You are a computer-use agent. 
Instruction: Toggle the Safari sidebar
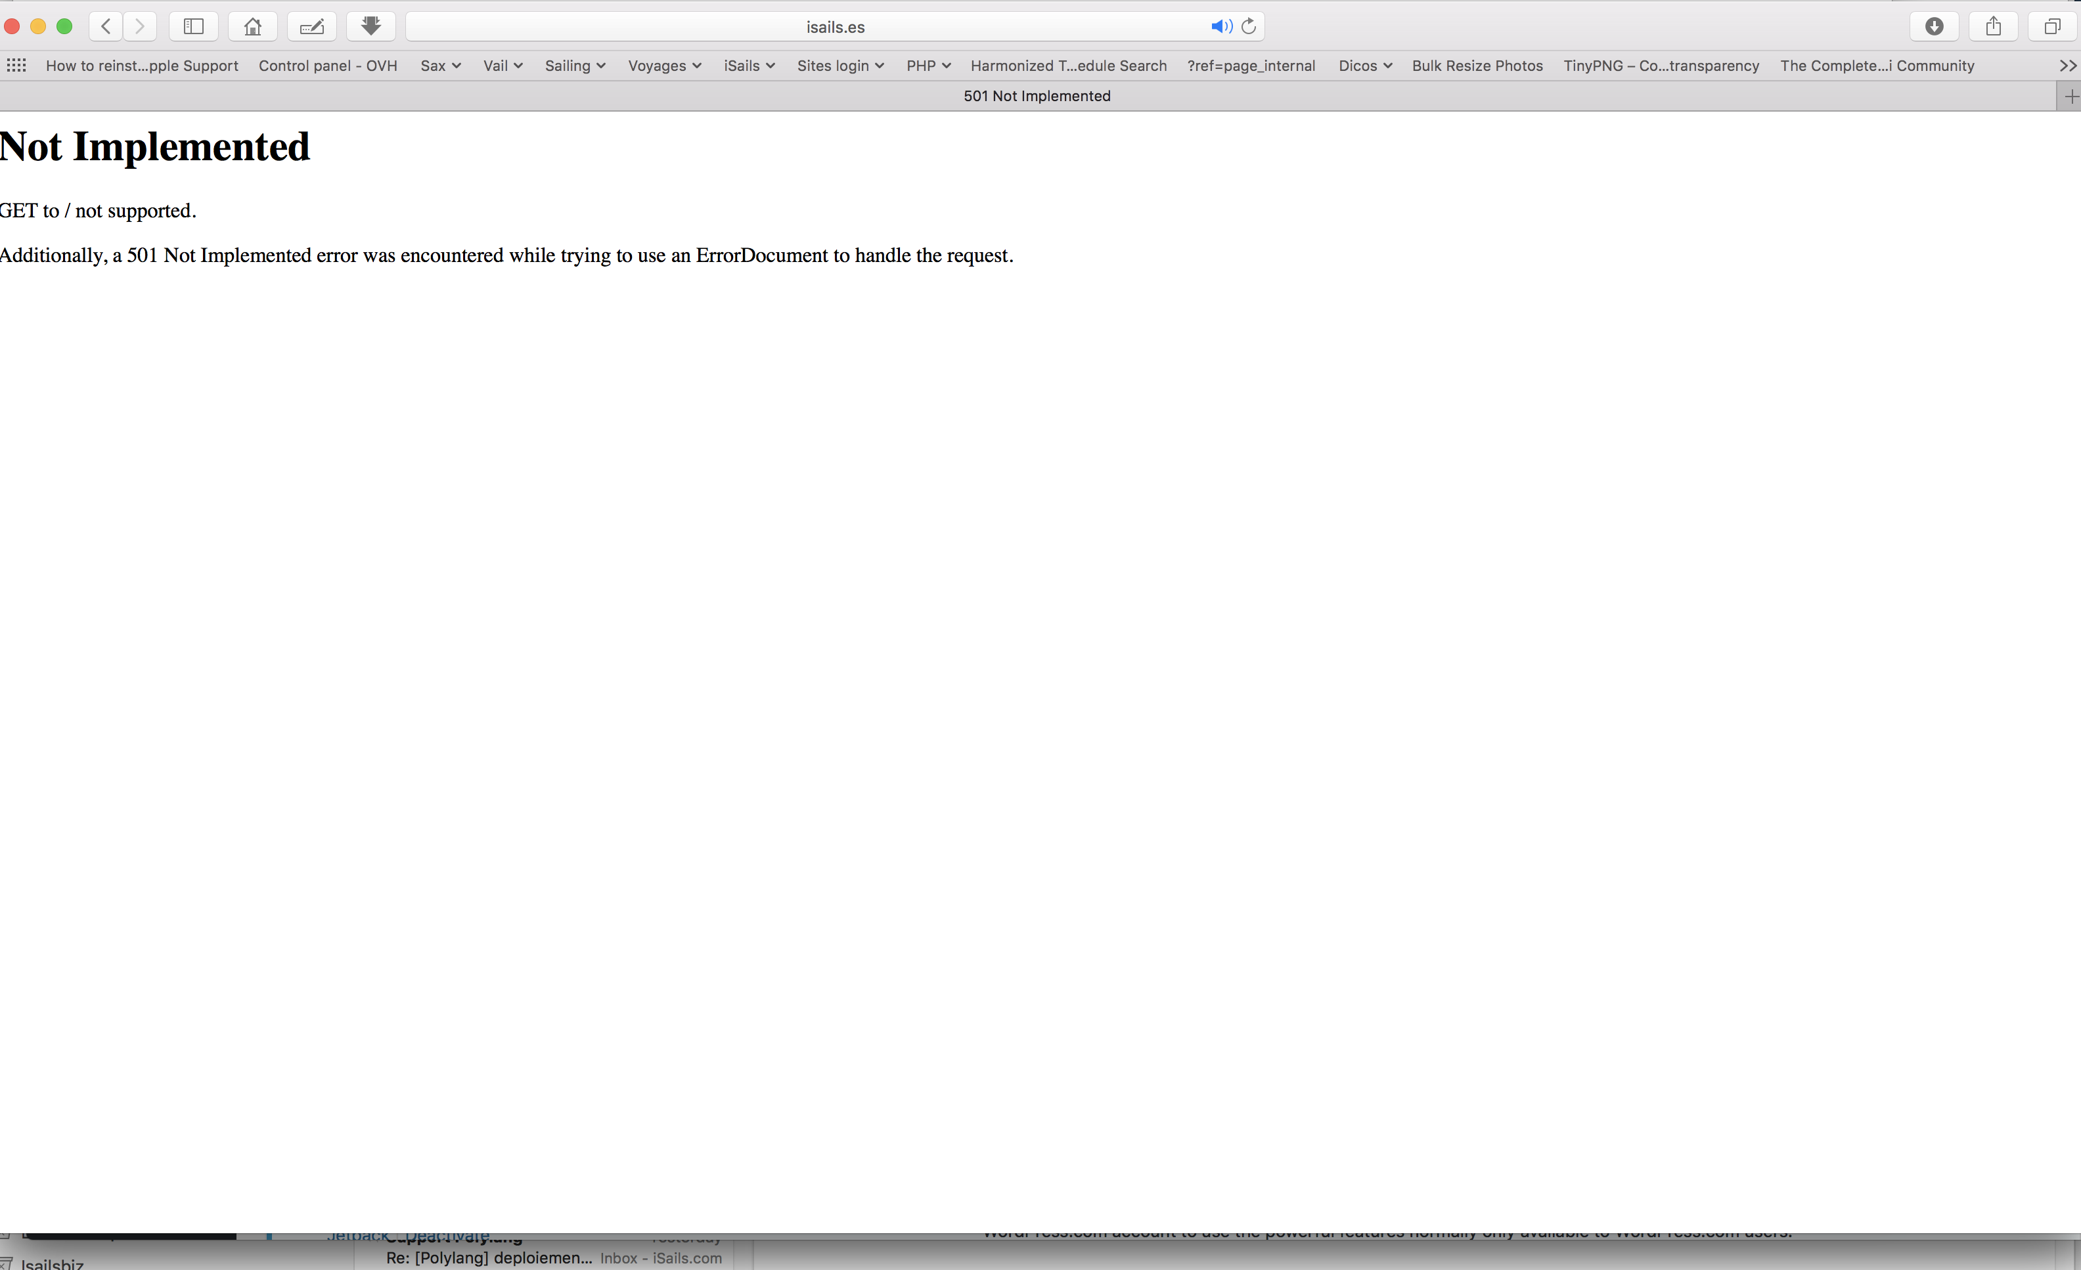(x=193, y=27)
